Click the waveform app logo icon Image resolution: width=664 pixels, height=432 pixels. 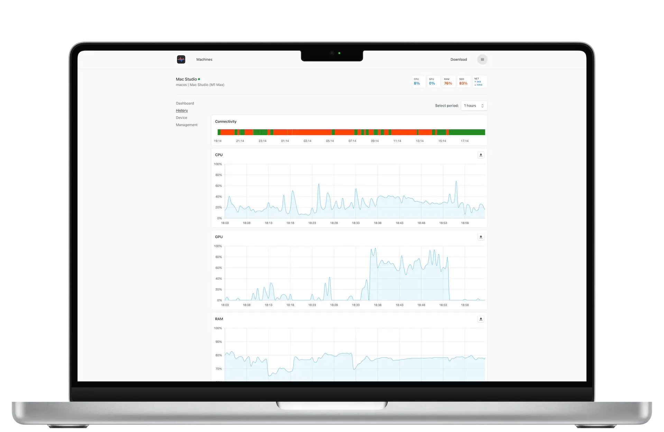[181, 60]
